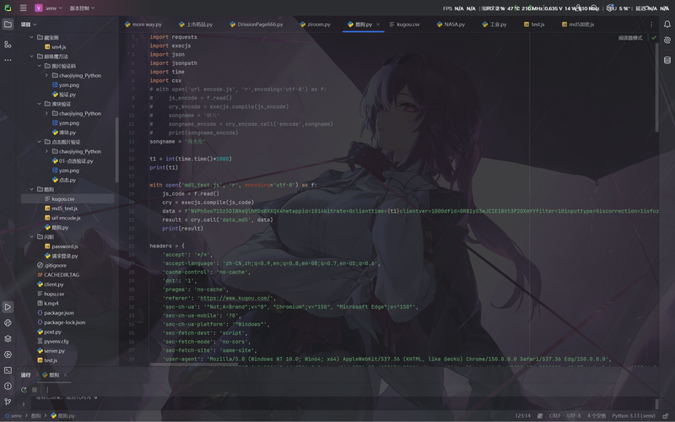Open the Version Control dropdown

(82, 8)
